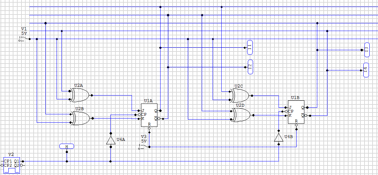Click the U4A buffer triangle
Viewport: 378px width, 175px height.
point(111,140)
